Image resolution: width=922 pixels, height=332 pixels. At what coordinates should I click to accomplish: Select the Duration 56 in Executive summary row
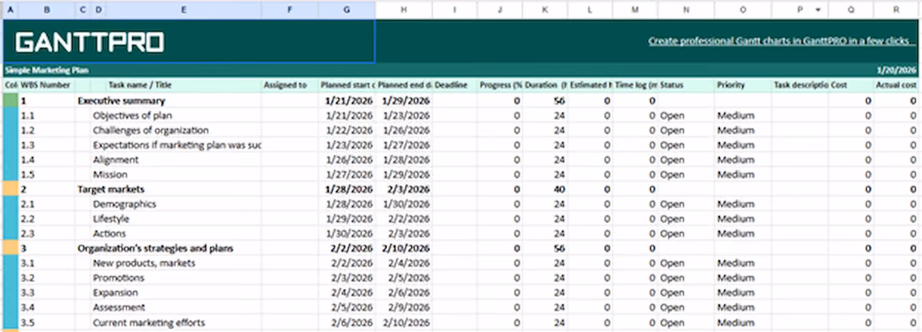[x=545, y=101]
